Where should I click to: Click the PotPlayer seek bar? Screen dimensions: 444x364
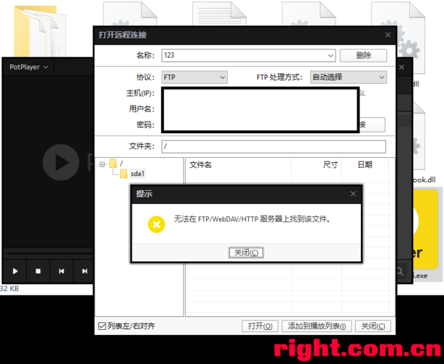coord(49,253)
